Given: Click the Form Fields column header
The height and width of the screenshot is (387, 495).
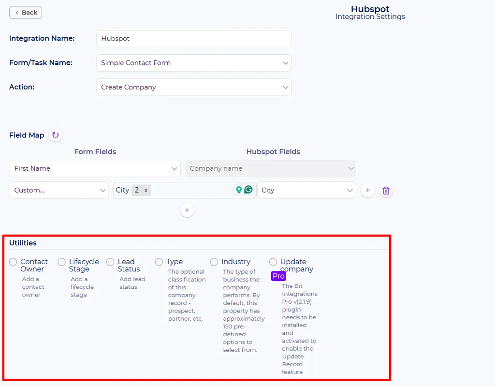Looking at the screenshot, I should (x=95, y=151).
